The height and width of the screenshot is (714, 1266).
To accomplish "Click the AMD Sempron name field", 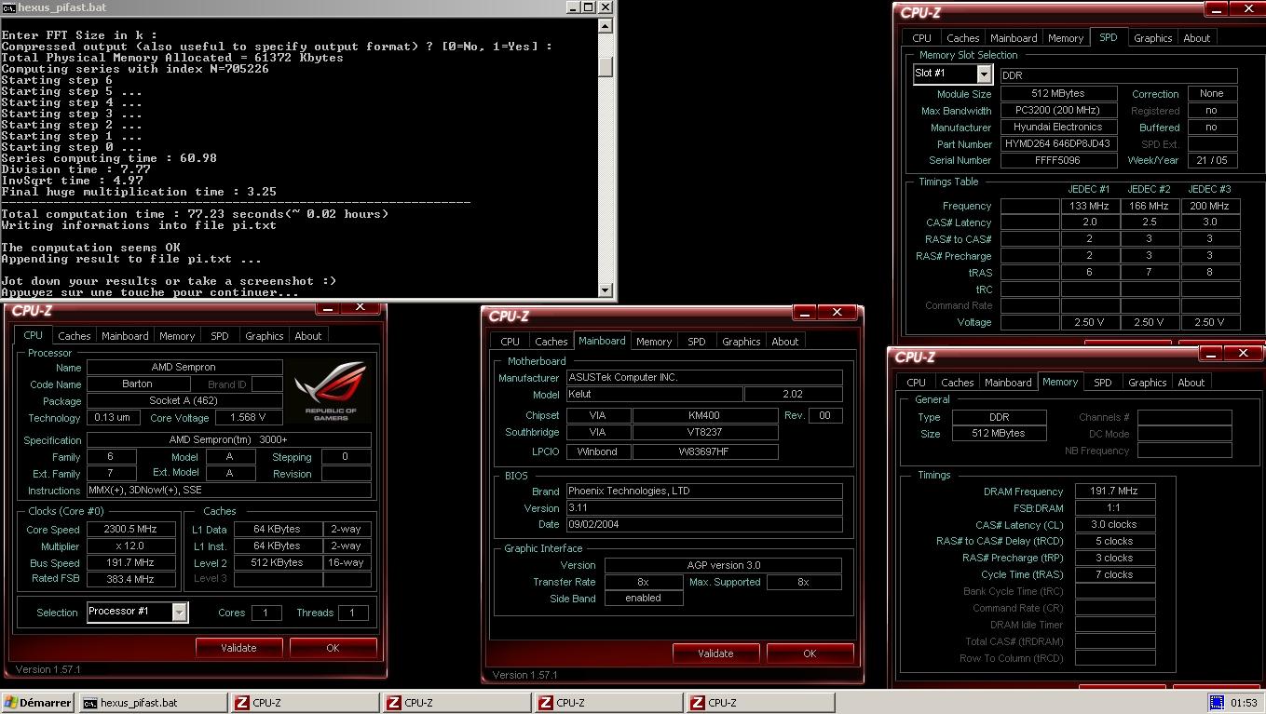I will (184, 368).
